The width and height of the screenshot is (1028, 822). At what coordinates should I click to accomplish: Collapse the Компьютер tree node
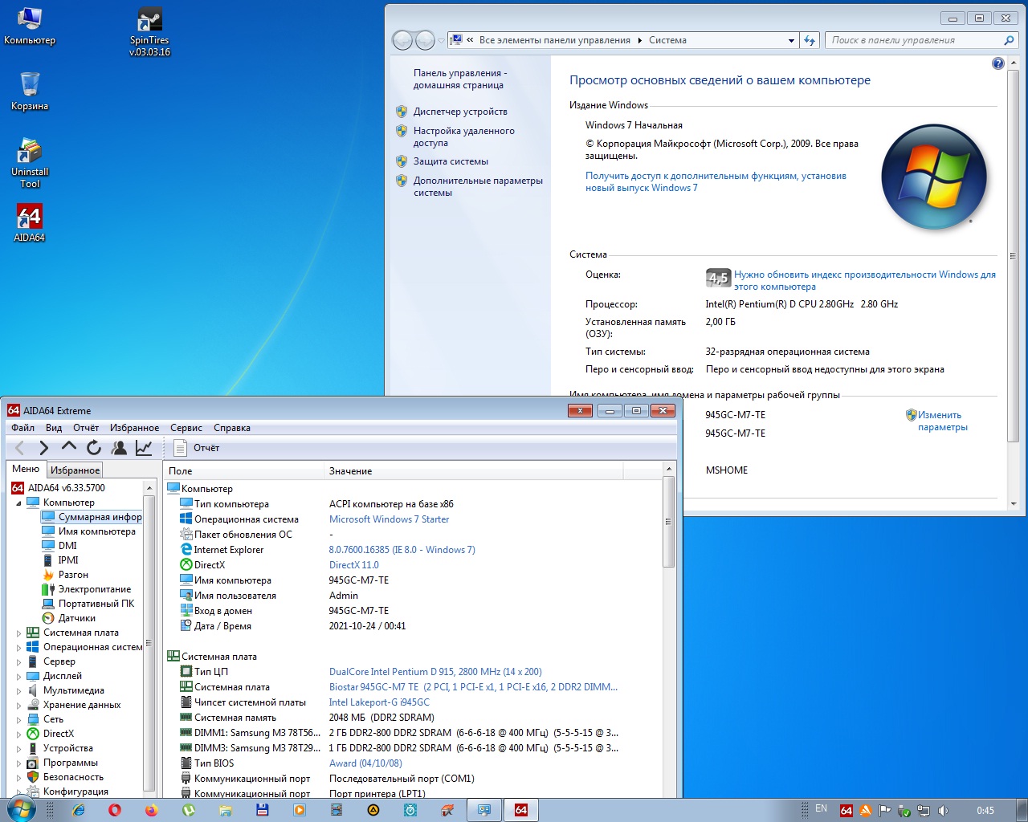[18, 503]
